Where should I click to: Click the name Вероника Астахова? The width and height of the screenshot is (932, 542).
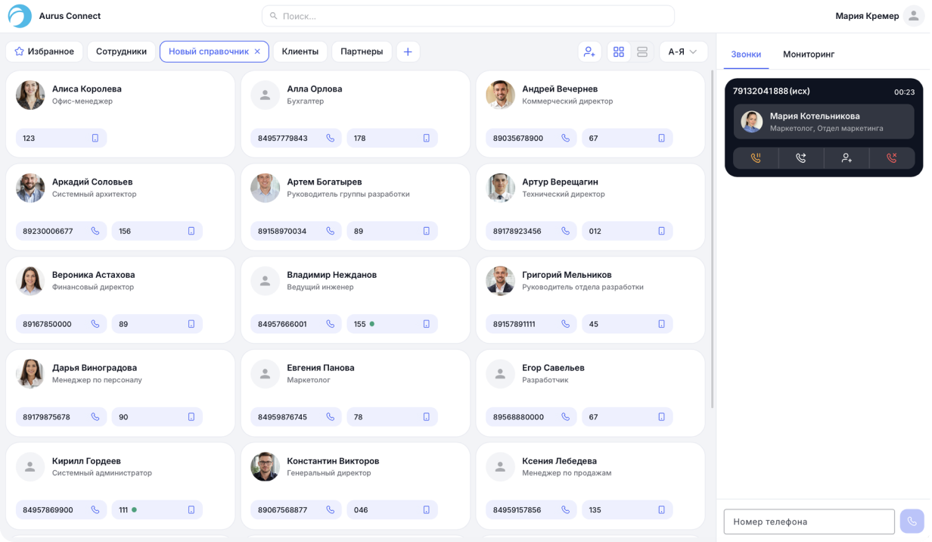point(93,275)
